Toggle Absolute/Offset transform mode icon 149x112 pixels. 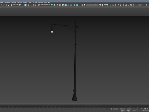pos(111,109)
